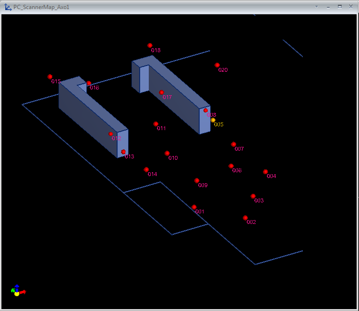Pick scanner marker 001

(194, 207)
